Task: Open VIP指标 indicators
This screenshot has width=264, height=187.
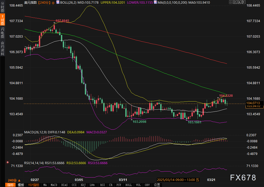Action: point(34,185)
